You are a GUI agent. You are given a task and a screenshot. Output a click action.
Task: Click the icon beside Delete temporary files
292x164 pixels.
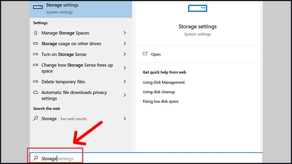pyautogui.click(x=35, y=82)
